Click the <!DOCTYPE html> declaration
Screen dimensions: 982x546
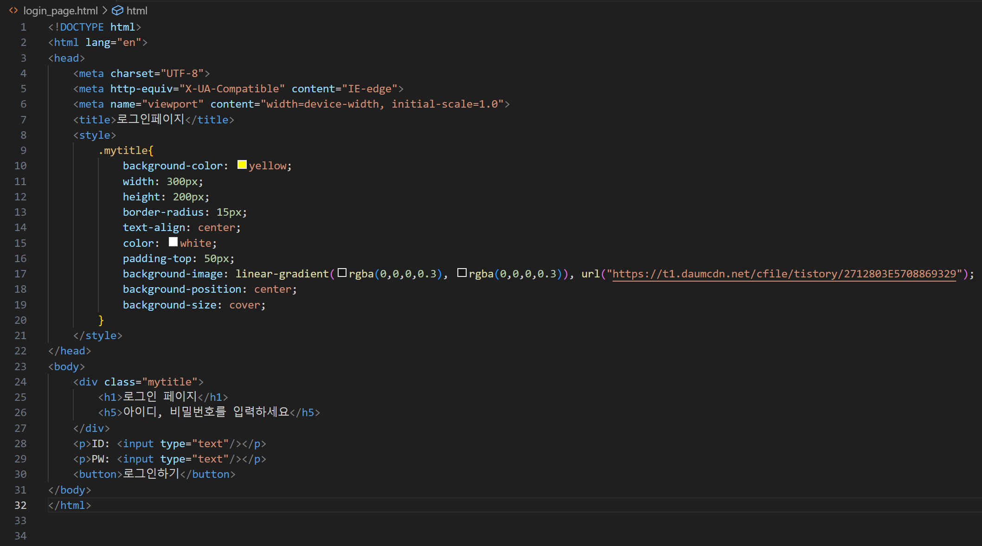coord(95,27)
